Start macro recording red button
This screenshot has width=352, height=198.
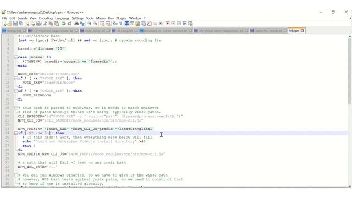(167, 24)
